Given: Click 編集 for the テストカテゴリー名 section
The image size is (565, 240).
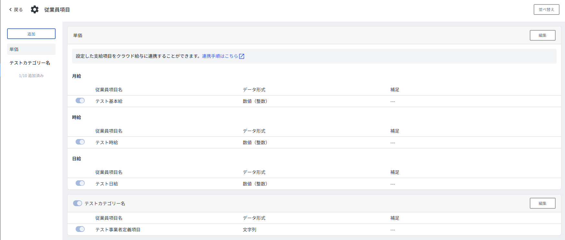Looking at the screenshot, I should pyautogui.click(x=542, y=204).
